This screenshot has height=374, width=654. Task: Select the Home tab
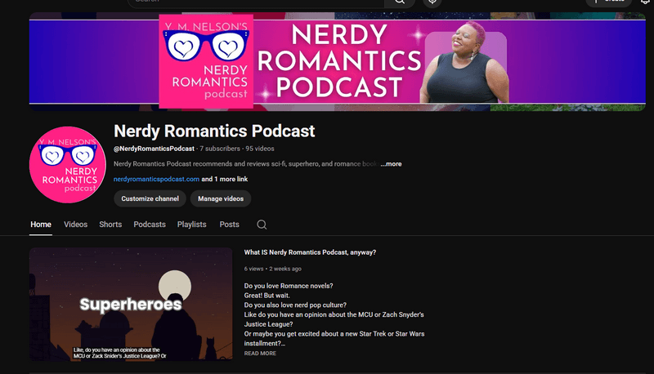click(x=41, y=225)
